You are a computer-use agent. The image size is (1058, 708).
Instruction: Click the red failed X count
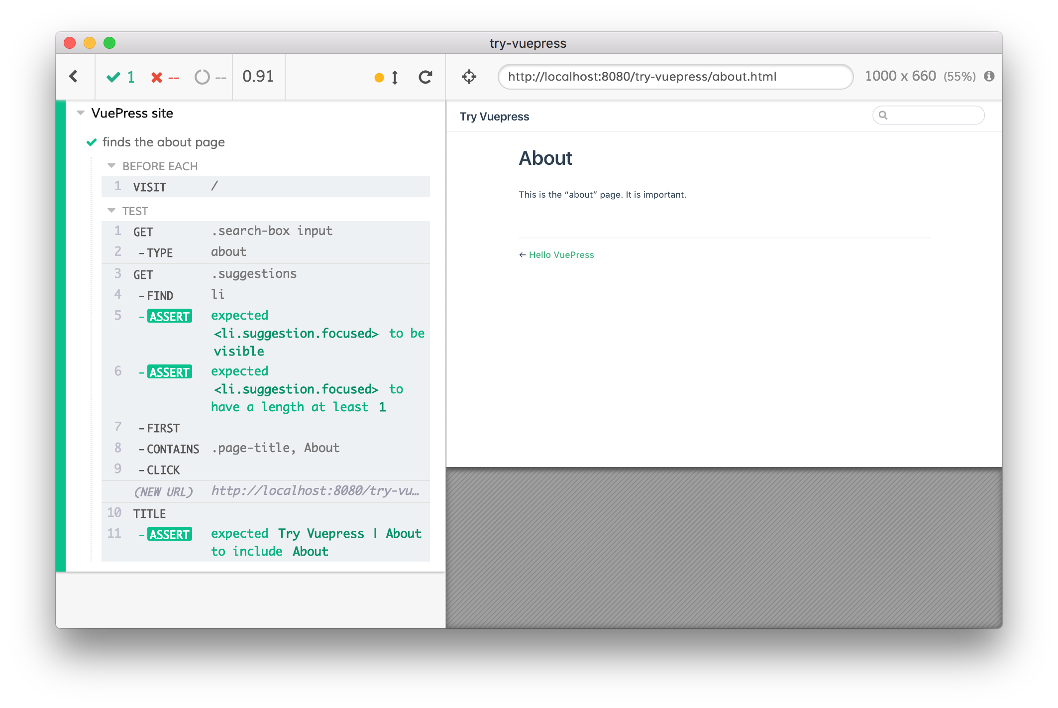165,77
